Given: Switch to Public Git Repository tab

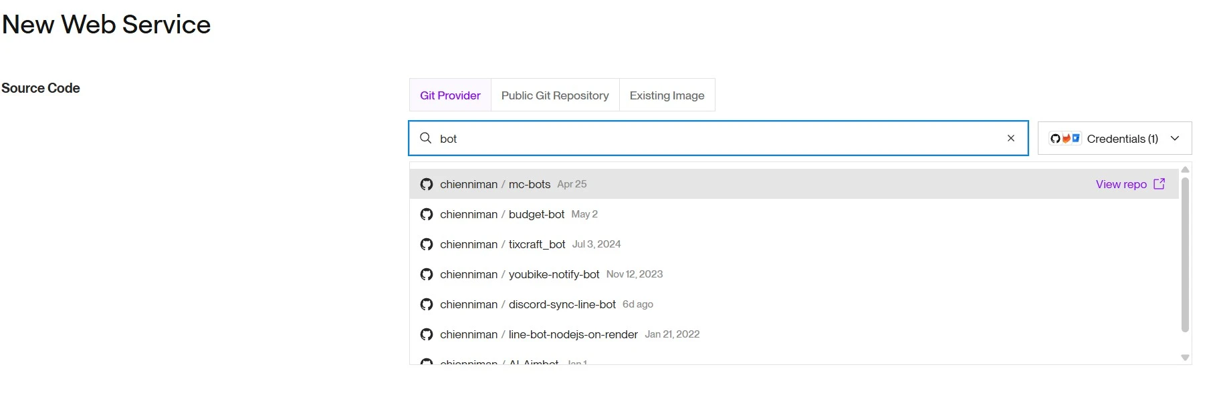Looking at the screenshot, I should pyautogui.click(x=554, y=95).
